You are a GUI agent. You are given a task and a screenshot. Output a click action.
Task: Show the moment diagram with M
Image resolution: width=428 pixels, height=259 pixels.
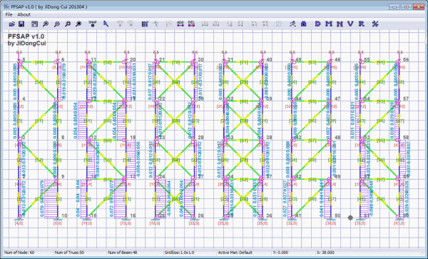point(329,24)
